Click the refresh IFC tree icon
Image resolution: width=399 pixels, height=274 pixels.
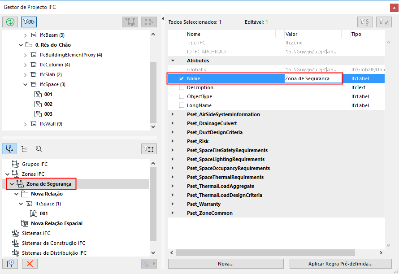(10, 21)
